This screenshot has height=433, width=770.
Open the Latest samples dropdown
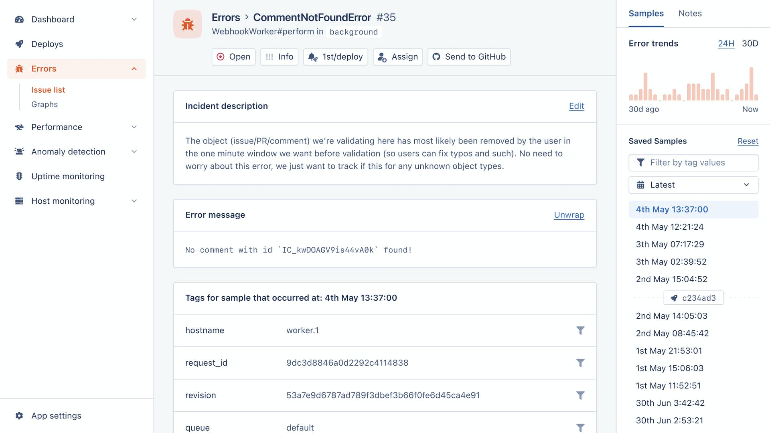point(693,184)
